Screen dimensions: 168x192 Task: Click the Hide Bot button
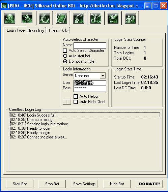click(x=117, y=184)
